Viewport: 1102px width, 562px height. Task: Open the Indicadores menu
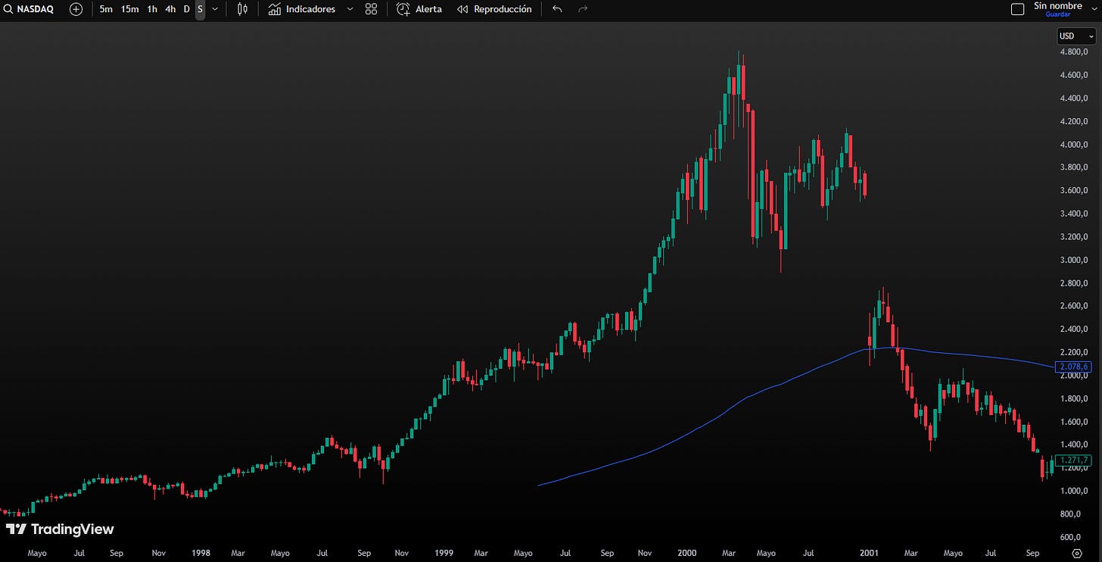302,9
